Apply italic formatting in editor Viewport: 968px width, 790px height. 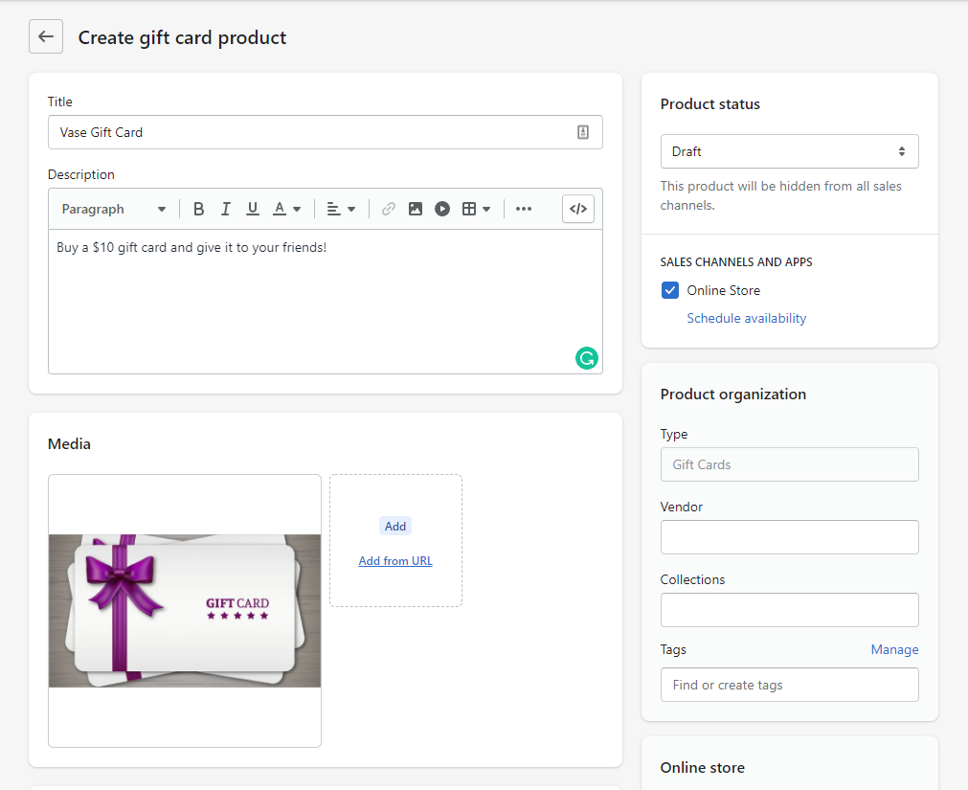point(226,209)
